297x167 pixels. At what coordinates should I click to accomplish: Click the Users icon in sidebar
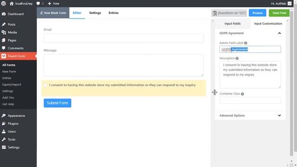pyautogui.click(x=4, y=131)
